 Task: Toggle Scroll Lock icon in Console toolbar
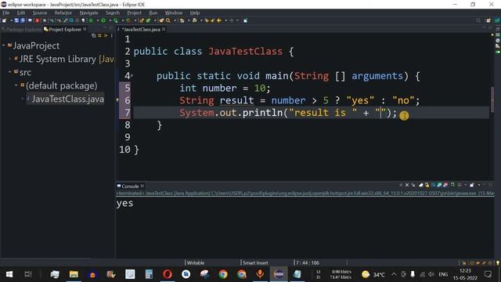(427, 185)
